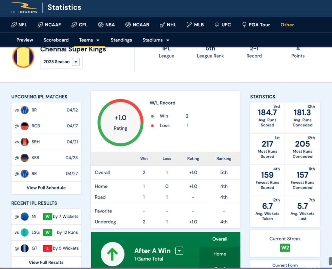Click the LSG team logo

(x=25, y=232)
